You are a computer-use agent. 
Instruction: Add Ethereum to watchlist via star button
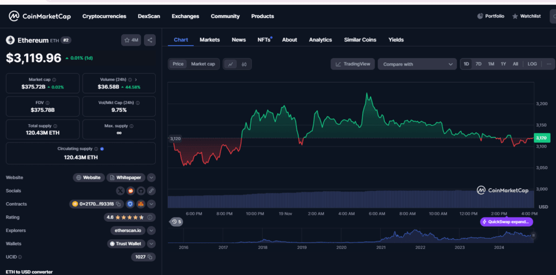coord(131,40)
